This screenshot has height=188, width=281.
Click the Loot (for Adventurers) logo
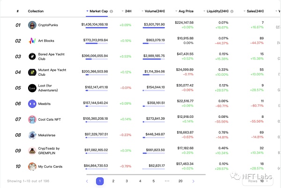[x=32, y=88]
